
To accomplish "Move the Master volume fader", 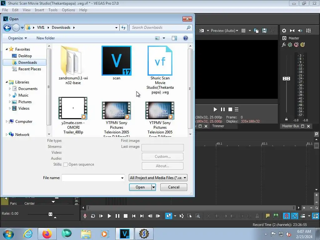I will click(286, 78).
